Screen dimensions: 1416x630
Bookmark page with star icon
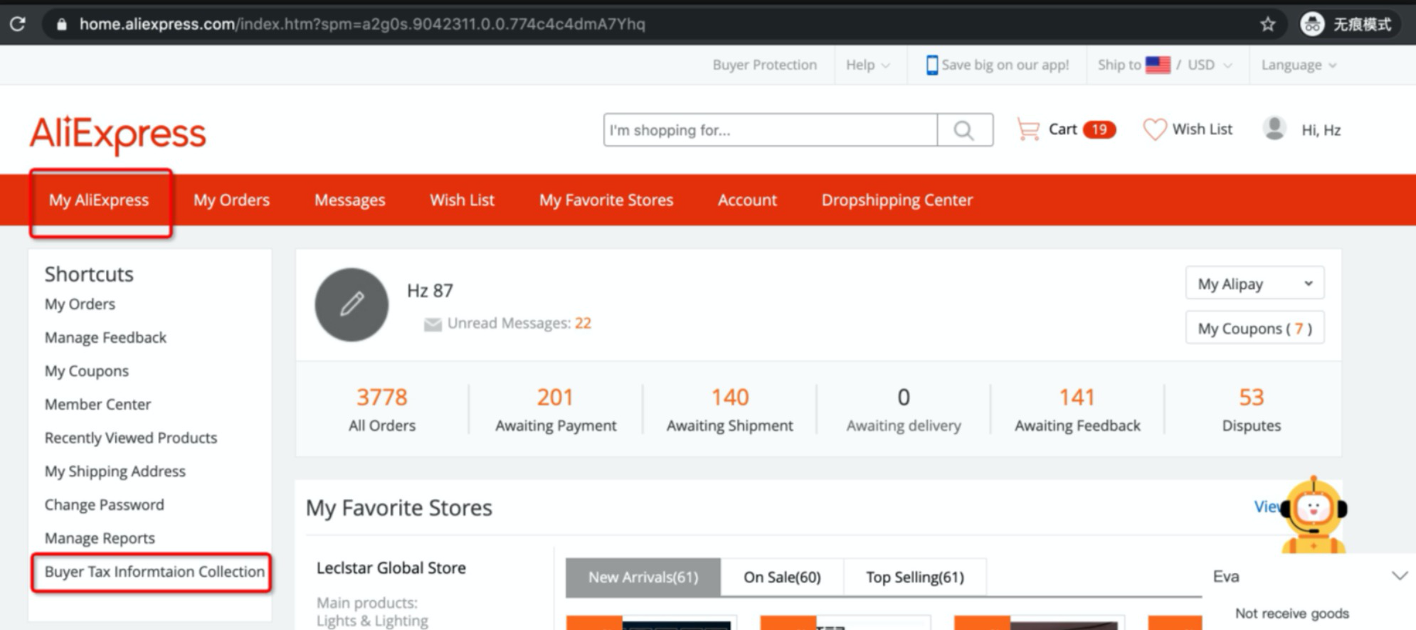click(1267, 24)
